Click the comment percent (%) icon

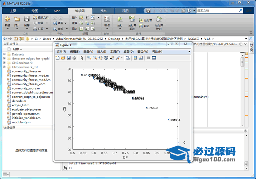point(81,23)
